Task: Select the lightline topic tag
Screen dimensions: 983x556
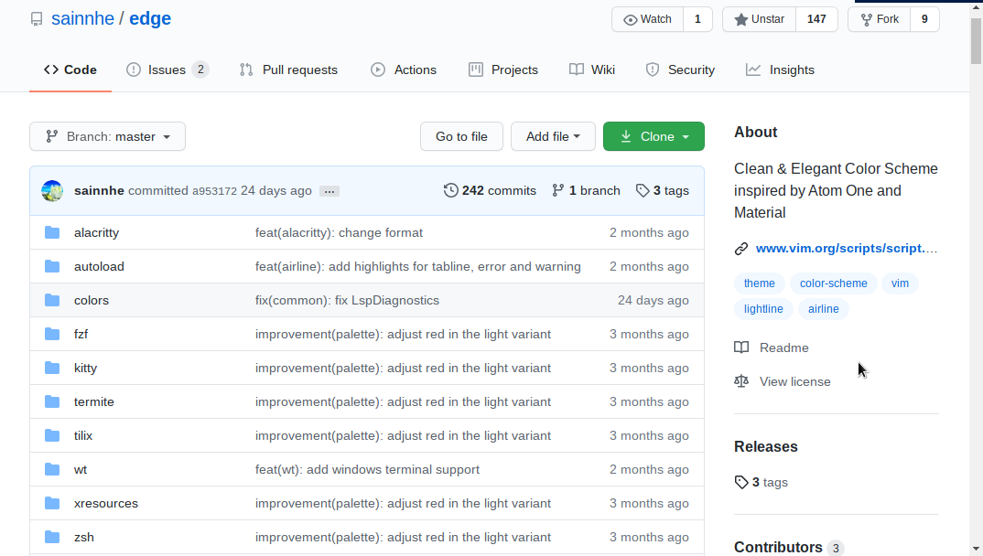Action: pyautogui.click(x=763, y=309)
